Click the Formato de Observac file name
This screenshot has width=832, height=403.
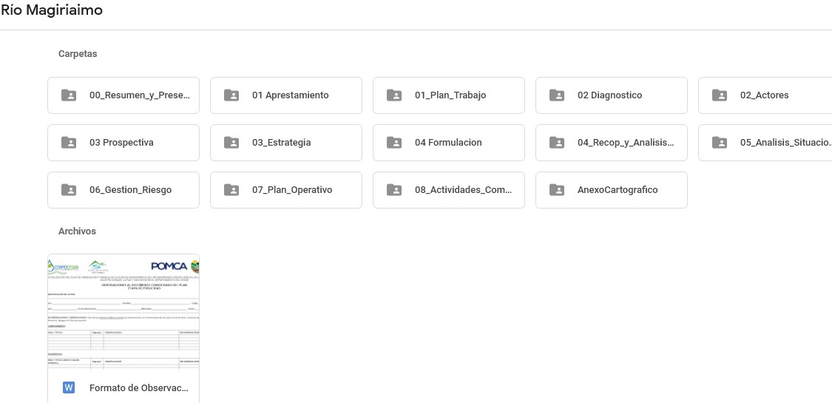point(138,387)
